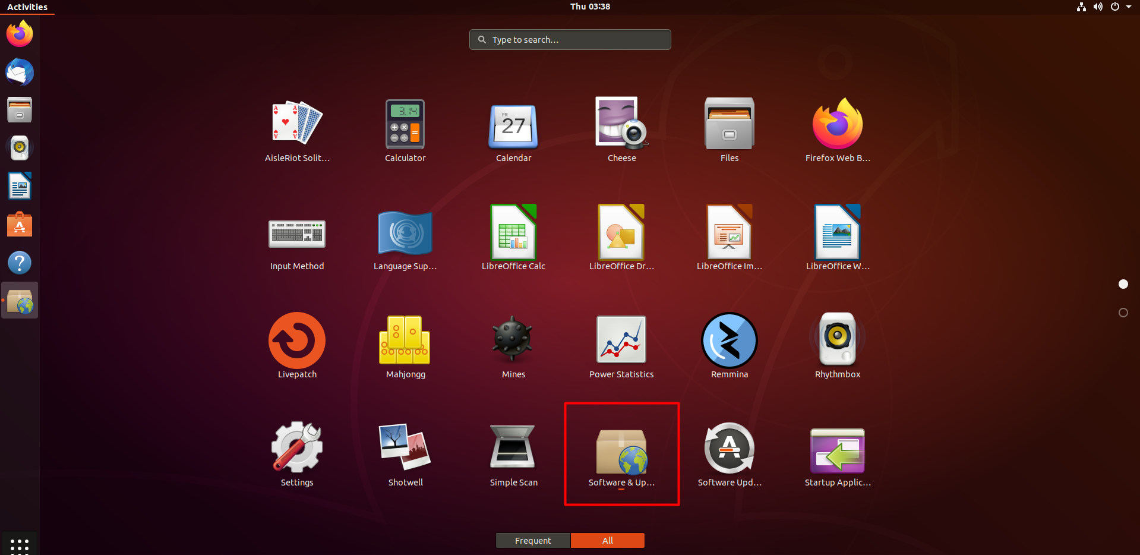
Task: Expand the system menu arrow
Action: tap(1129, 7)
